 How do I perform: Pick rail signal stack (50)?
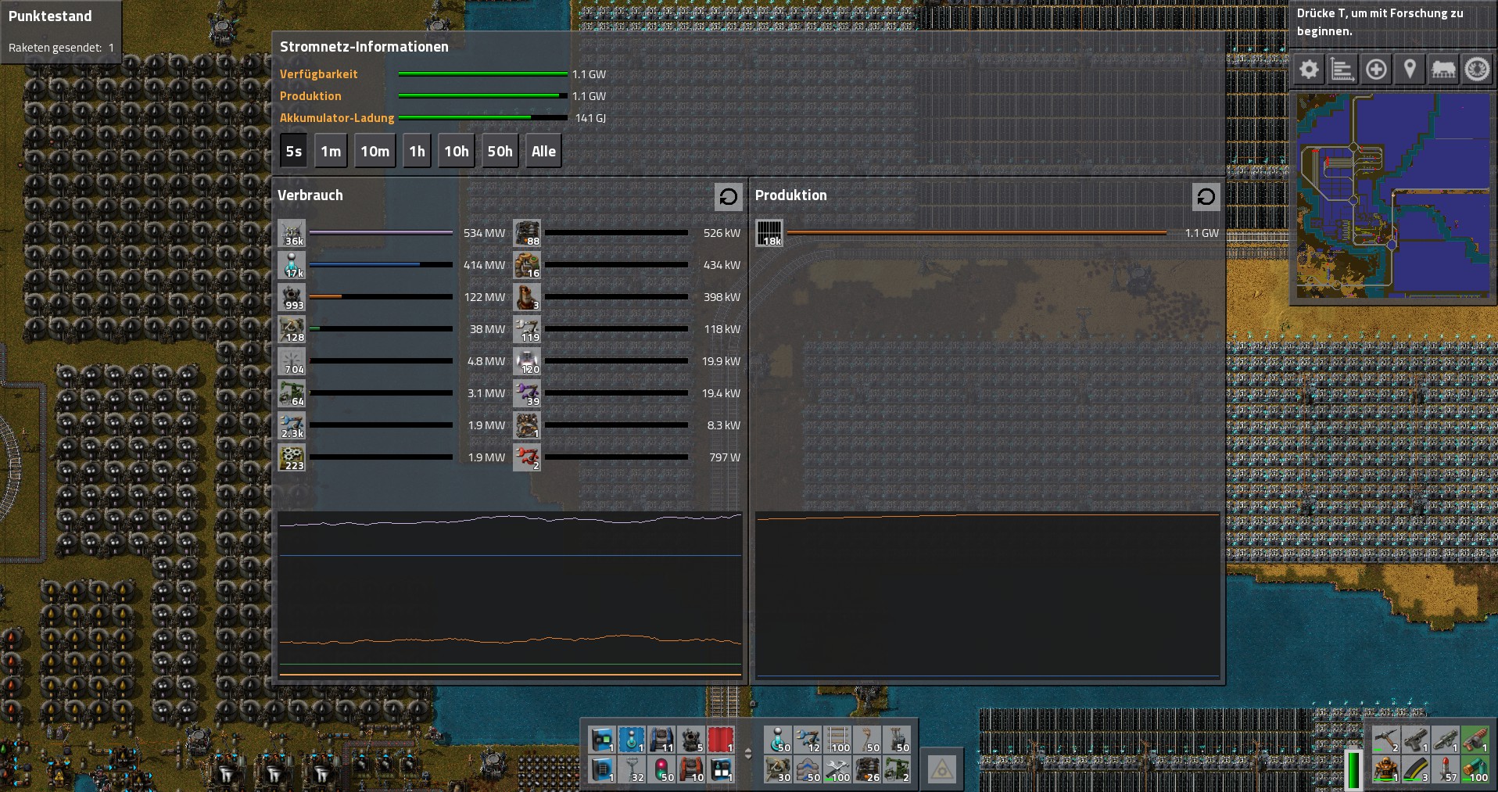[661, 769]
